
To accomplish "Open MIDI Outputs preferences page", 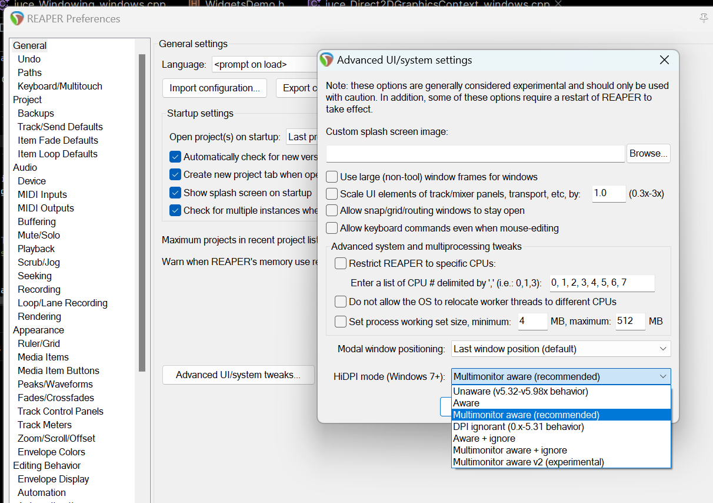I will tap(46, 208).
